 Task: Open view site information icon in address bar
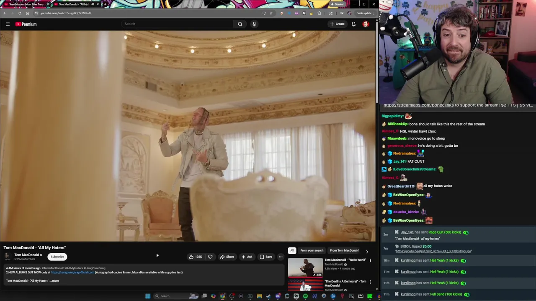point(36,13)
